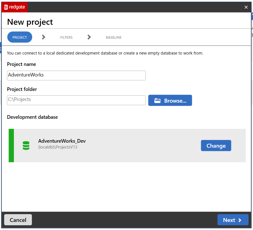Click the Redgate logo icon

(6, 7)
